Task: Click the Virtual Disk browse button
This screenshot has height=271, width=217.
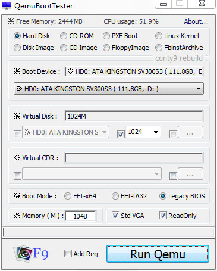Action: pyautogui.click(x=190, y=132)
